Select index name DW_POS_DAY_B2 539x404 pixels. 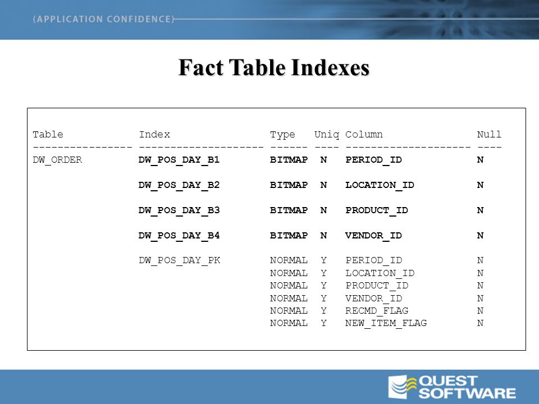(x=179, y=185)
